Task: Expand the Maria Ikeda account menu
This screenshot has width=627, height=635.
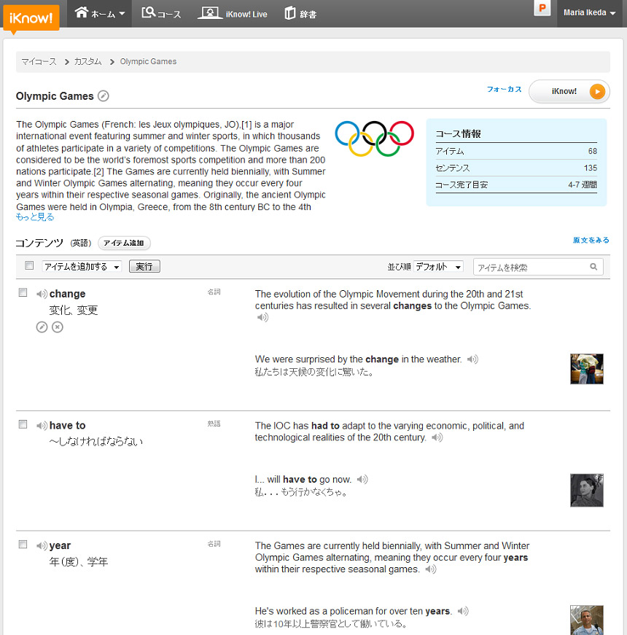Action: coord(589,13)
